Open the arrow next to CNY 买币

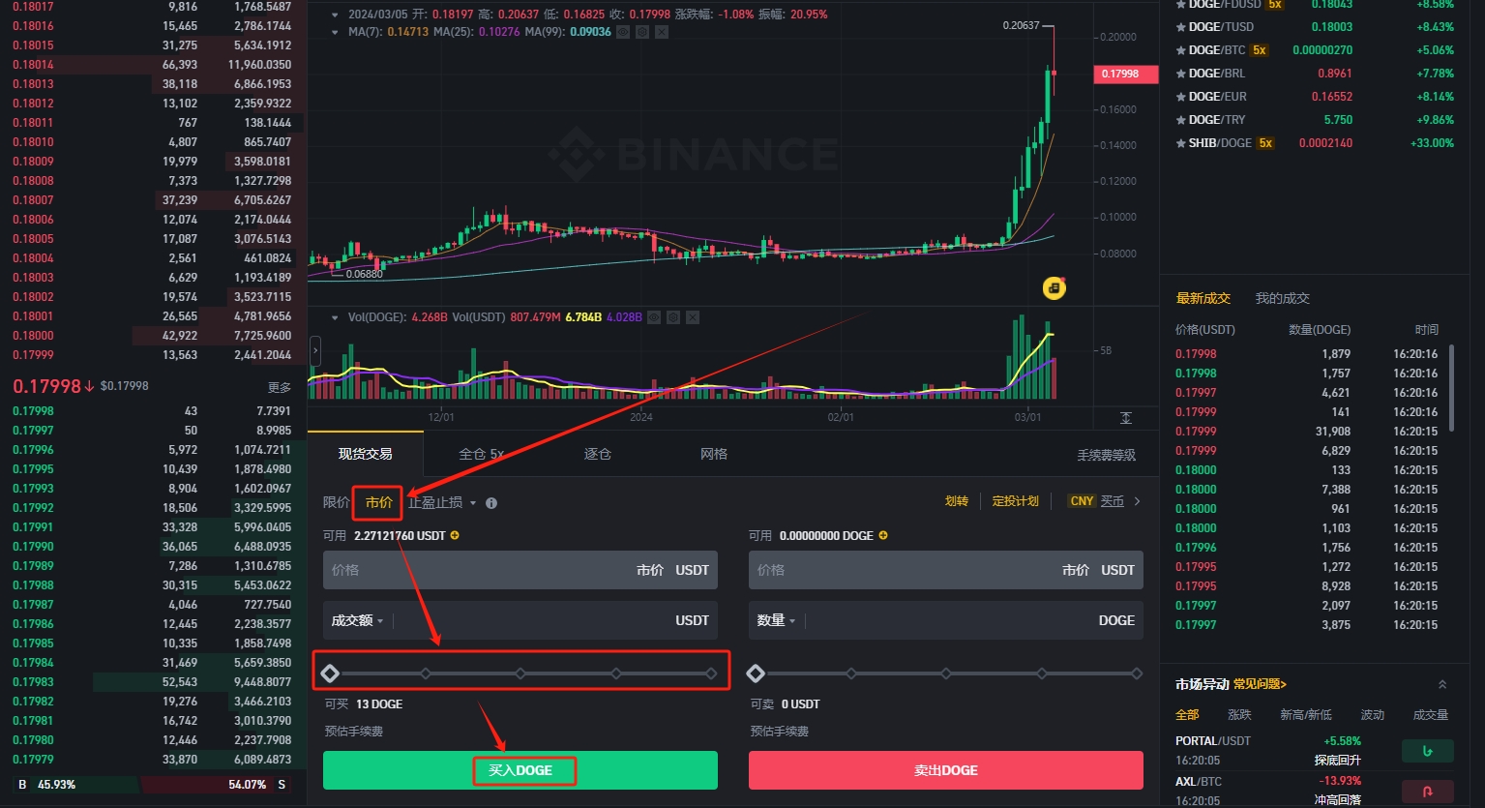point(1138,501)
